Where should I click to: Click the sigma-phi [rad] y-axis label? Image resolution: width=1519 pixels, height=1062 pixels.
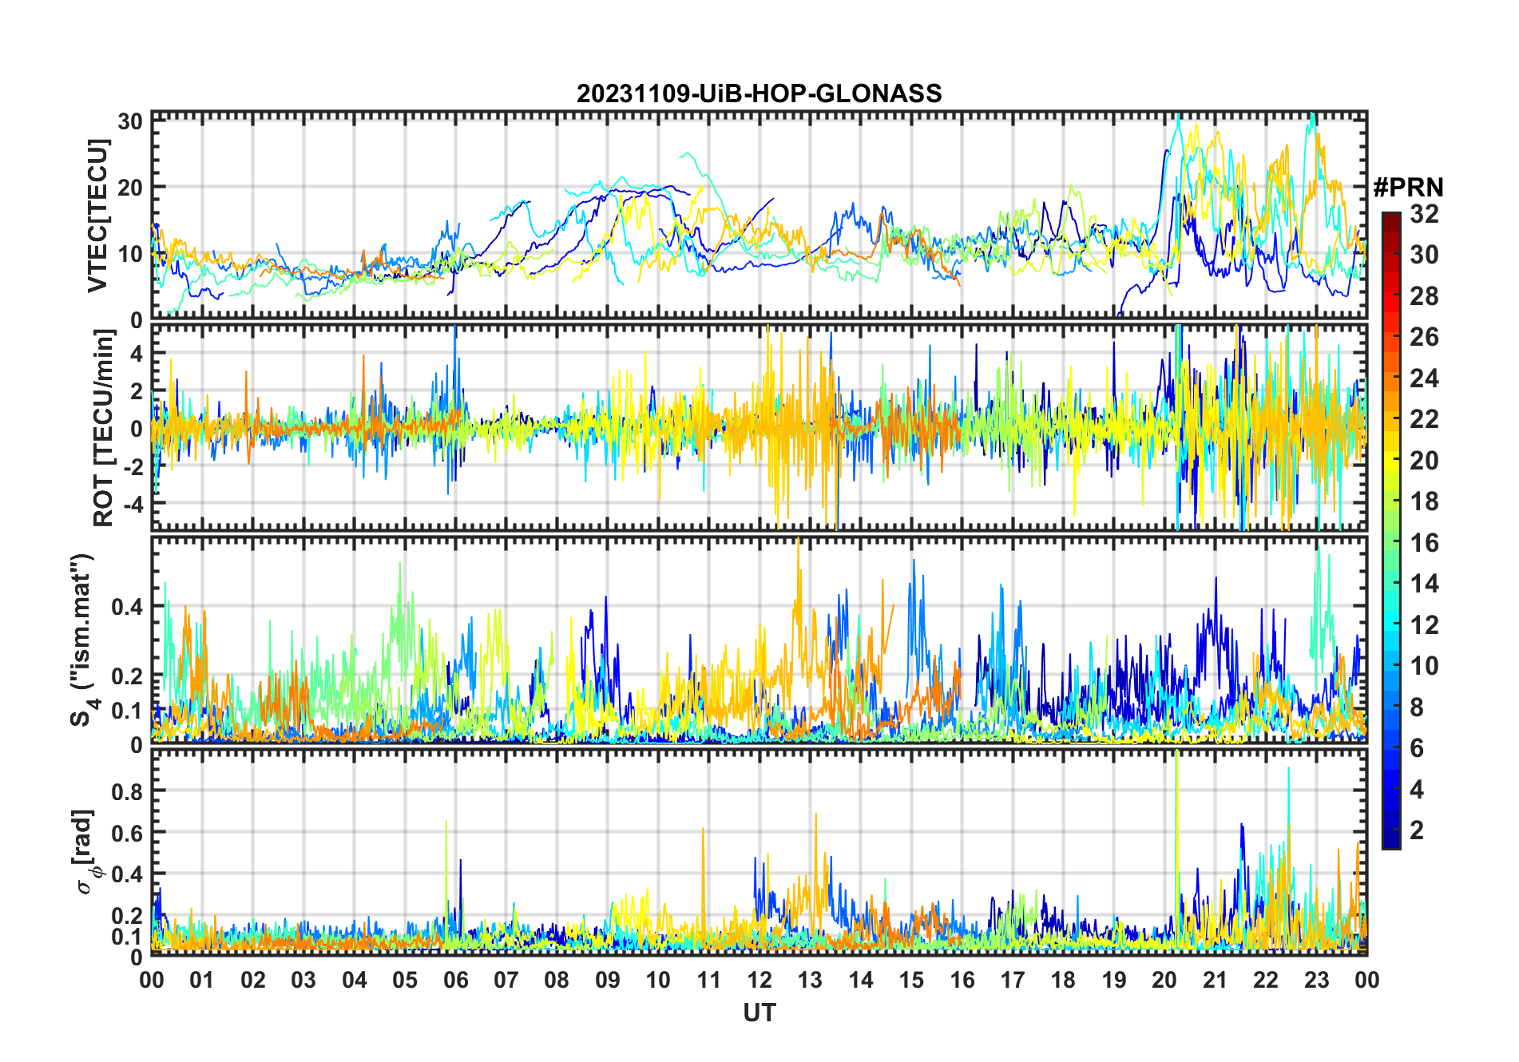(x=85, y=851)
